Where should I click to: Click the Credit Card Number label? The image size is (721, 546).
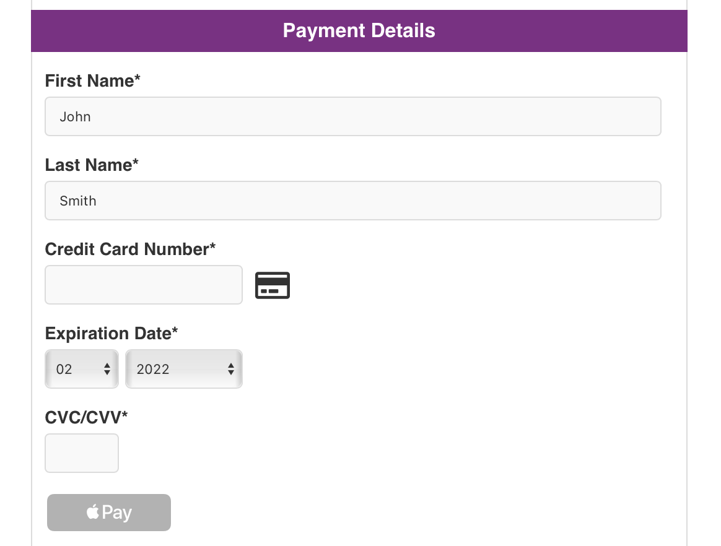130,249
